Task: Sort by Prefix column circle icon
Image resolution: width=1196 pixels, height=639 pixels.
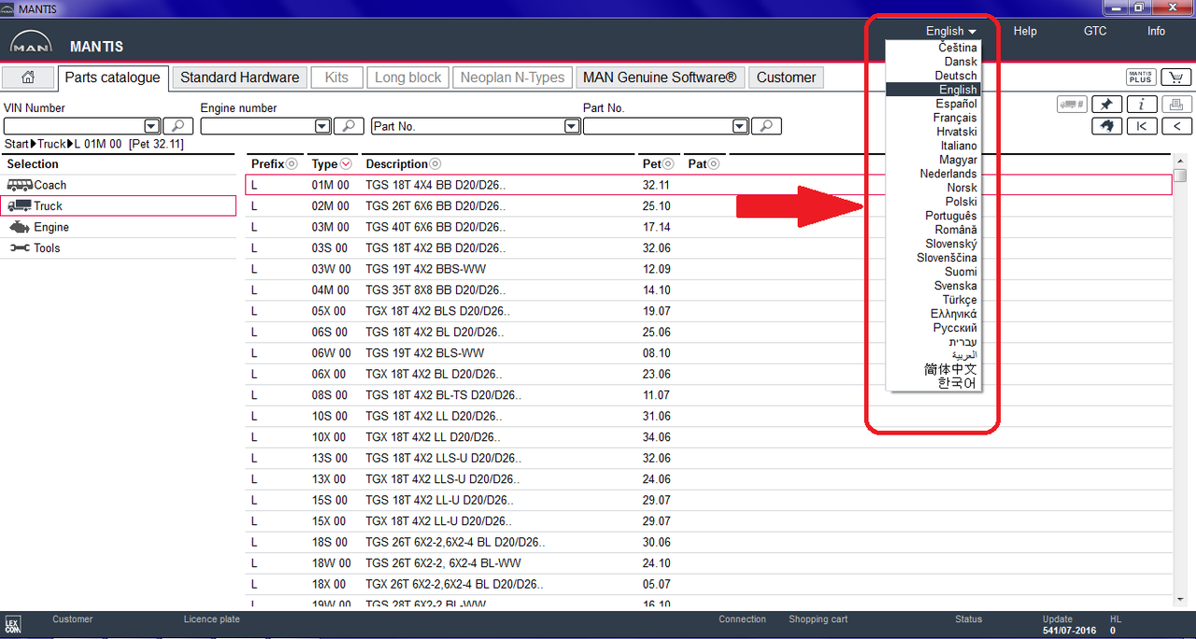Action: pos(292,164)
